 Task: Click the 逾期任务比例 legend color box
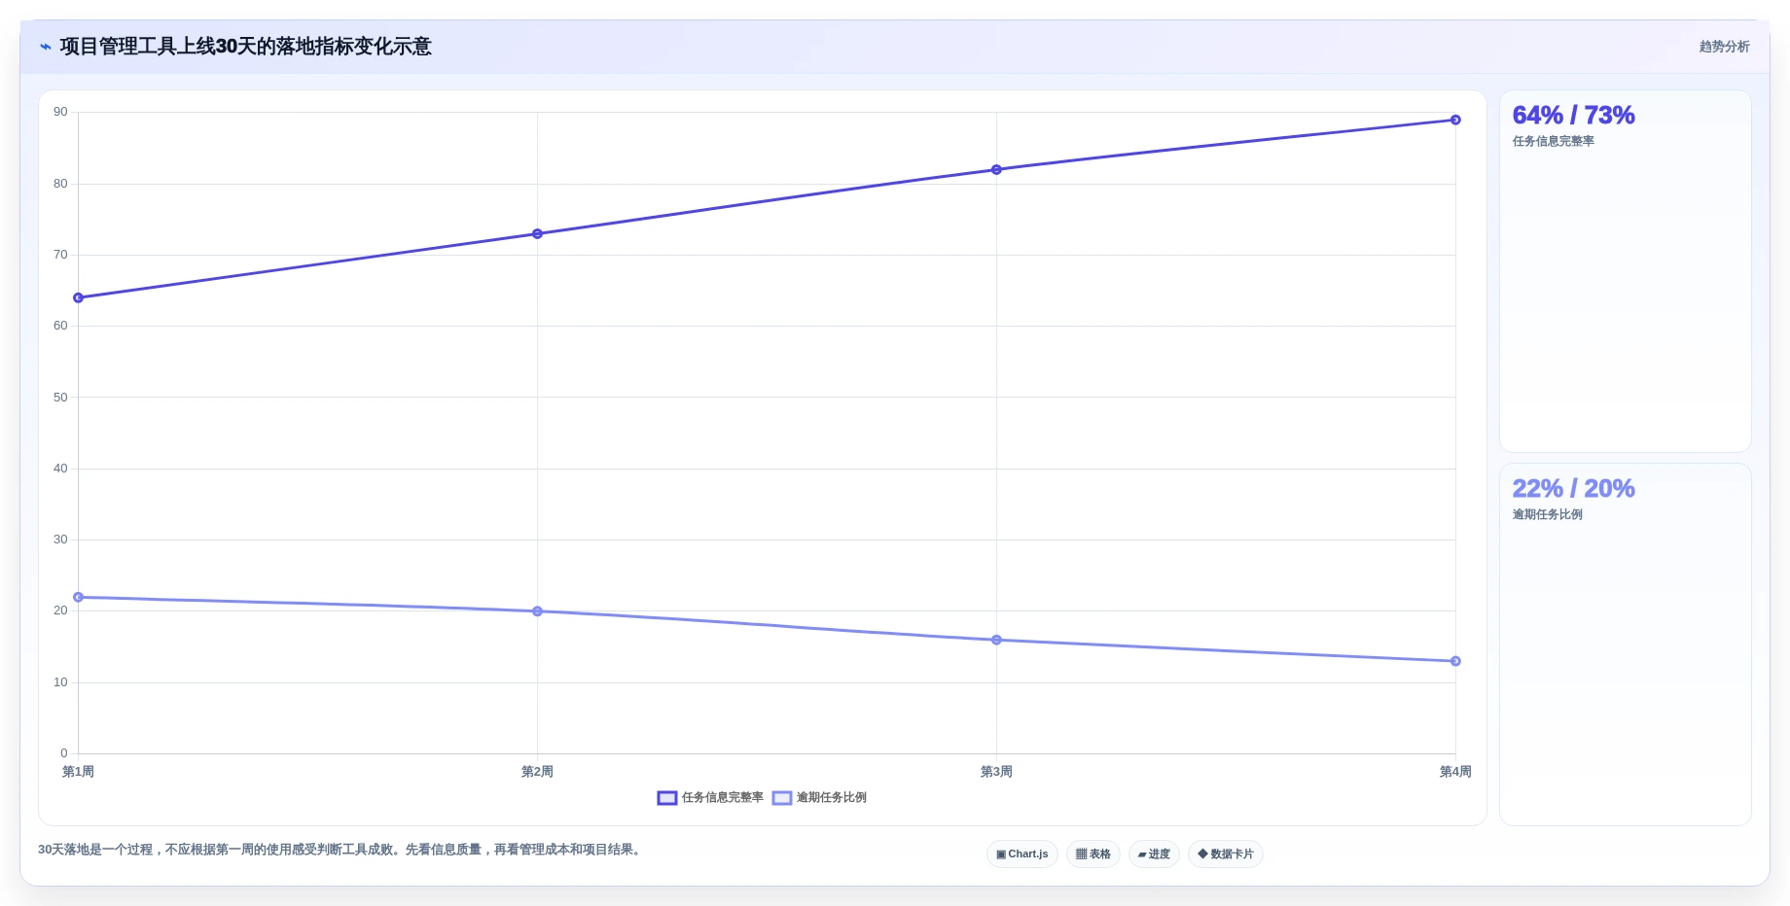(781, 798)
